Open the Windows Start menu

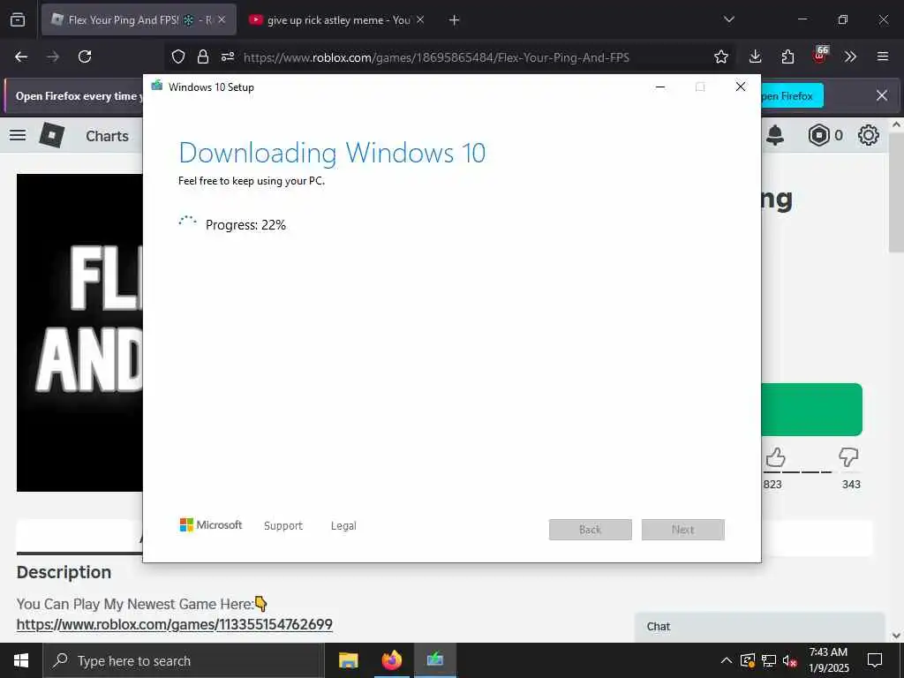(21, 660)
